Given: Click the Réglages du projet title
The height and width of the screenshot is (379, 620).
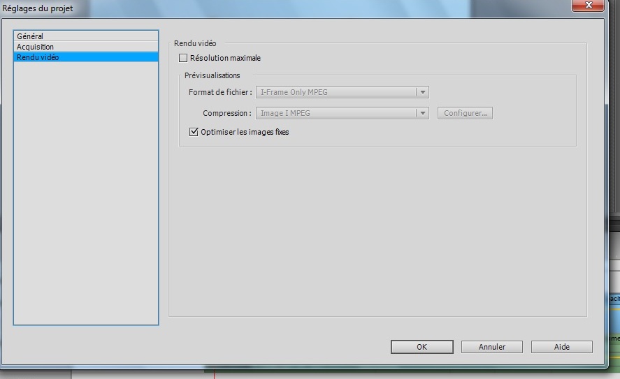Looking at the screenshot, I should pos(38,8).
